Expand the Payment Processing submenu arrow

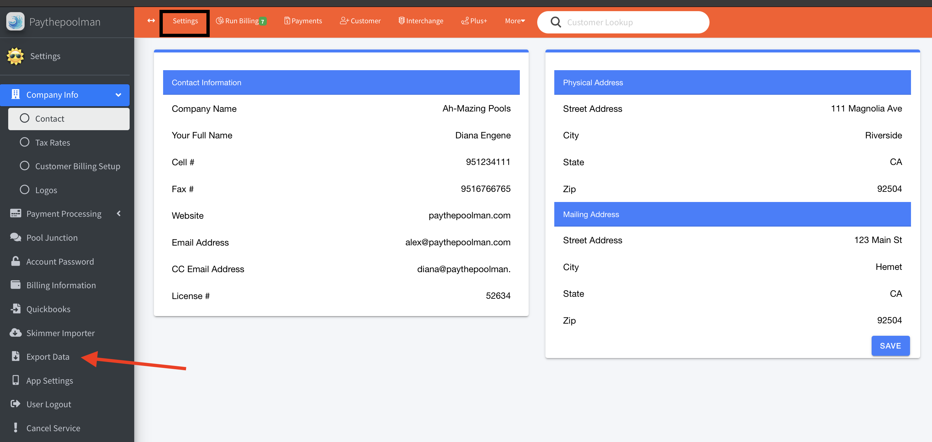pos(118,213)
